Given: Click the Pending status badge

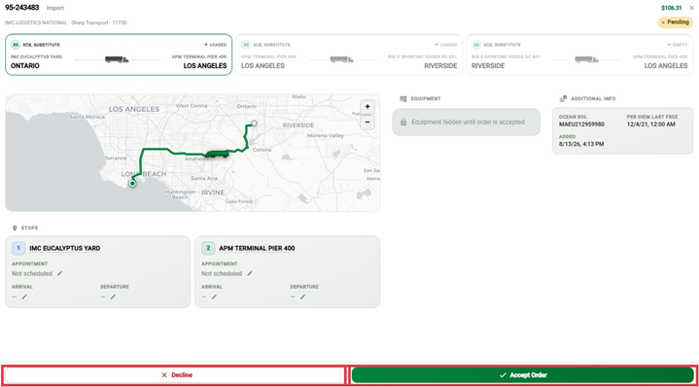Looking at the screenshot, I should 676,22.
